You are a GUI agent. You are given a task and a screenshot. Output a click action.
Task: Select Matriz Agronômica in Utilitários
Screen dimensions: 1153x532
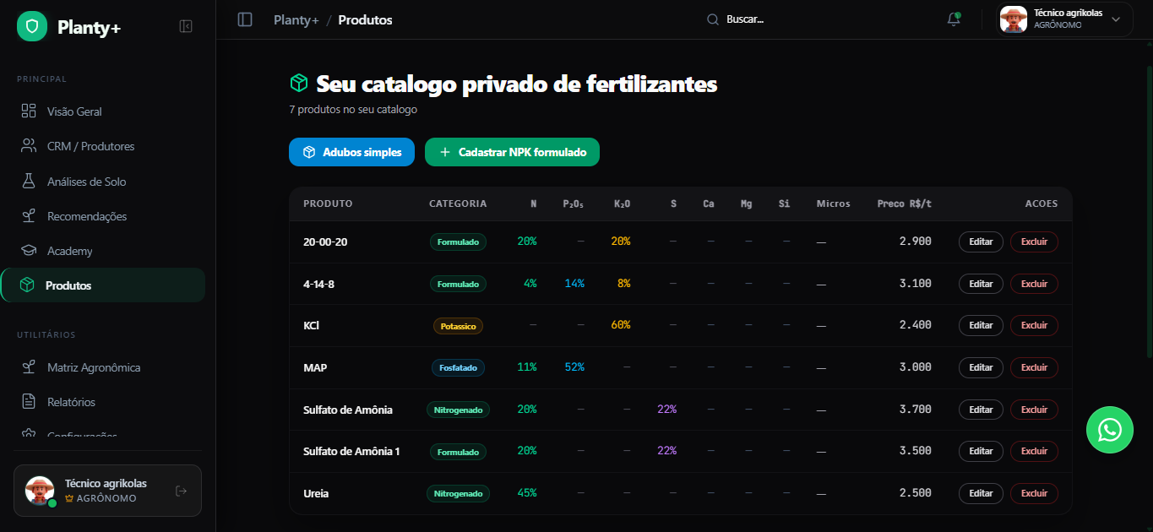click(94, 367)
